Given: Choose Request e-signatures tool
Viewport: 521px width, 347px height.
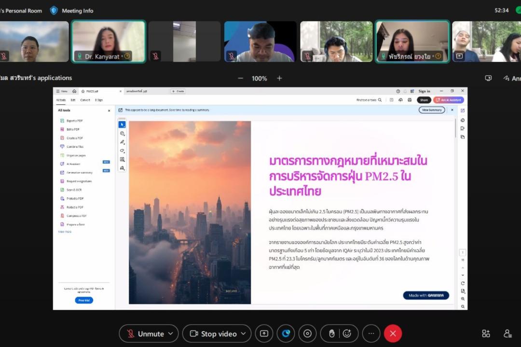Looking at the screenshot, I should (76, 181).
